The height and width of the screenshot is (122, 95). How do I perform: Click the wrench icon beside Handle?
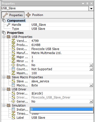(x=9, y=25)
